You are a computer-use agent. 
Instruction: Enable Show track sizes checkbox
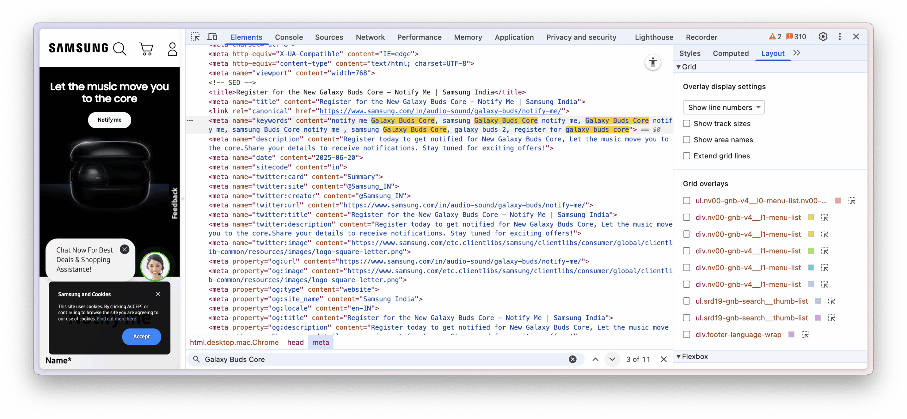click(x=686, y=124)
